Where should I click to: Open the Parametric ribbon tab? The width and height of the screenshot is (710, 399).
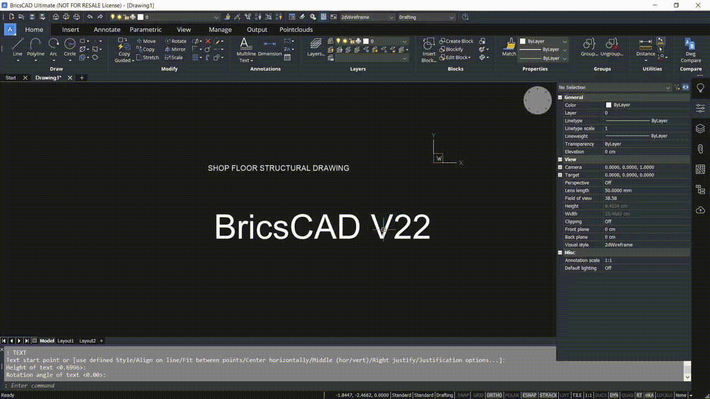(146, 29)
